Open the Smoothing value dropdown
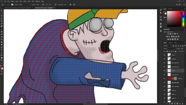 (x=68, y=4)
